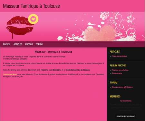145x121 pixels.
Task: Click the S'inscrire au blog button
Action: point(126,116)
